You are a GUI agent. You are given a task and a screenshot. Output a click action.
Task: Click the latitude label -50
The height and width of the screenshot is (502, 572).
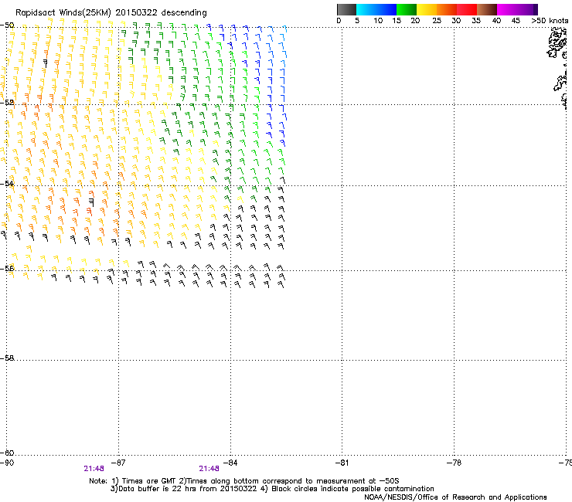point(7,25)
